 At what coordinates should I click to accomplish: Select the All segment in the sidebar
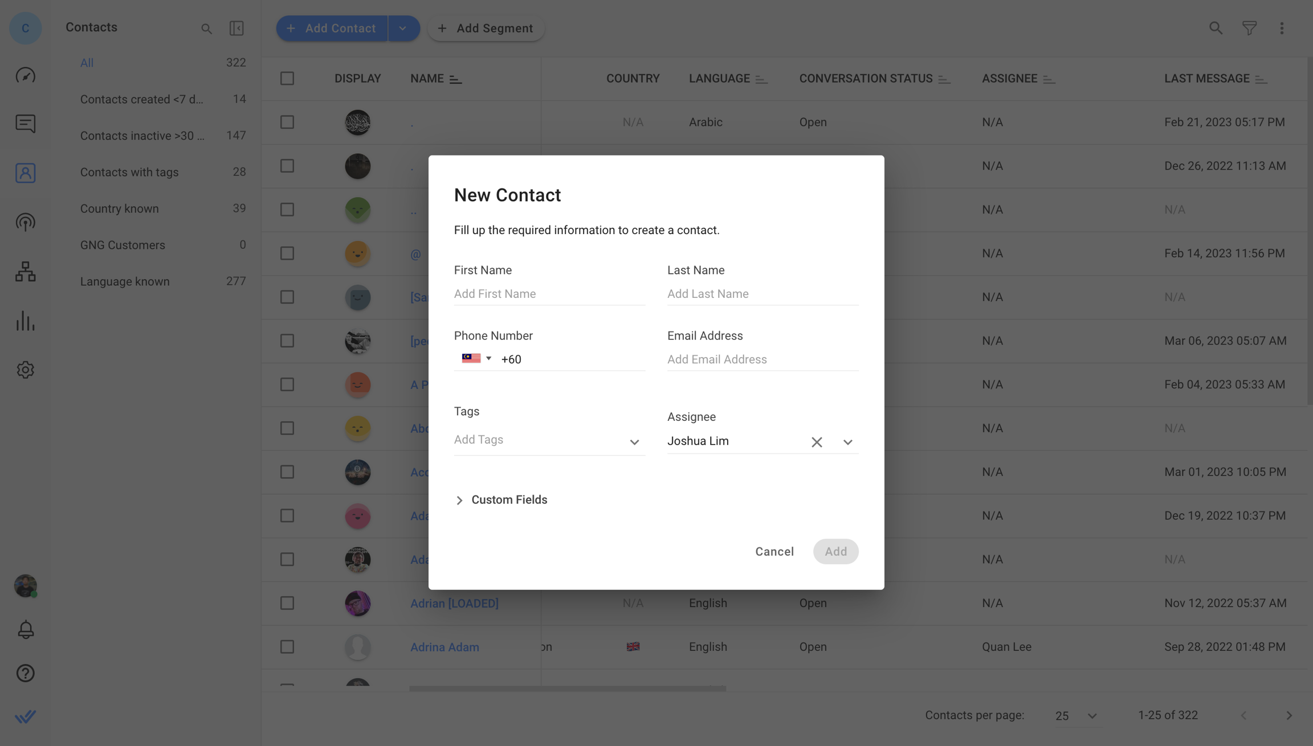87,63
